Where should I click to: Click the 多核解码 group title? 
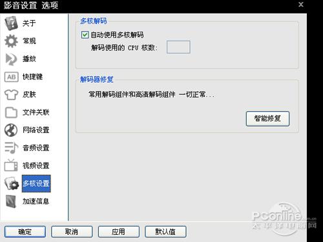pyautogui.click(x=94, y=21)
